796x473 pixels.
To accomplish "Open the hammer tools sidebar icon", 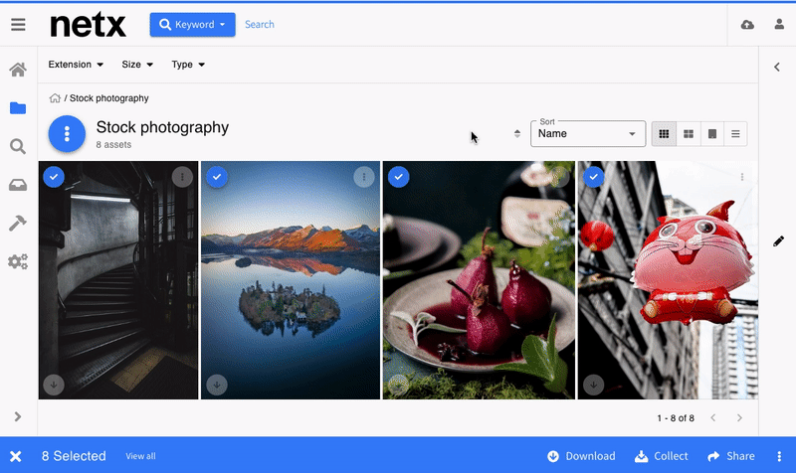I will click(x=18, y=223).
